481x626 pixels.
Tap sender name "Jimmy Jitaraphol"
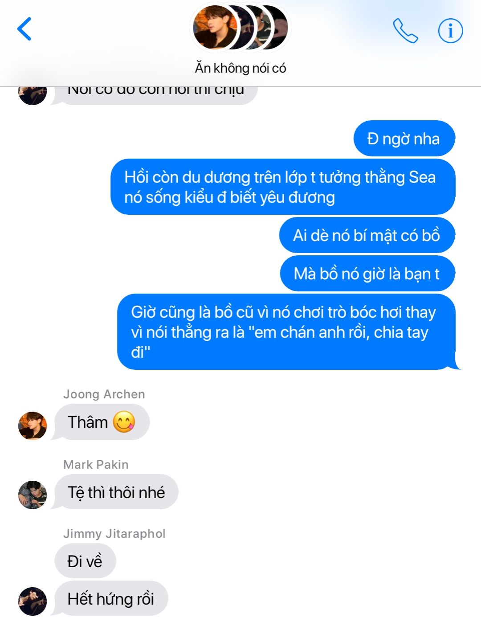click(114, 533)
